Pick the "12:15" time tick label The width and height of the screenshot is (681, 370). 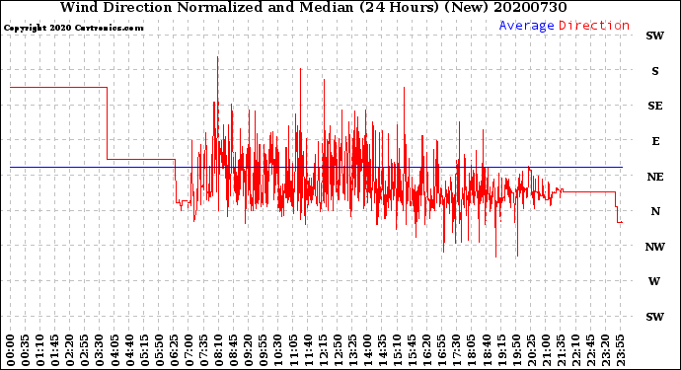click(x=323, y=350)
